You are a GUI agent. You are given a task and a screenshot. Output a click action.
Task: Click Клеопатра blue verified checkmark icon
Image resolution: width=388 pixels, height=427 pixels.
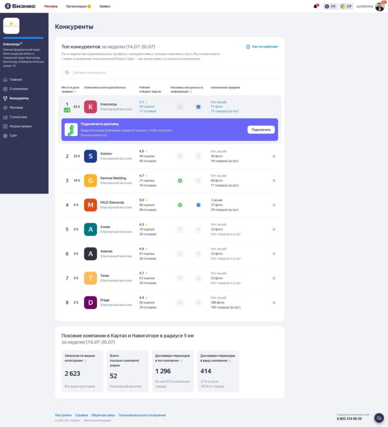coord(198,107)
